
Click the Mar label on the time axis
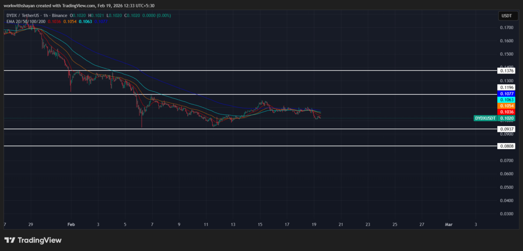449,224
